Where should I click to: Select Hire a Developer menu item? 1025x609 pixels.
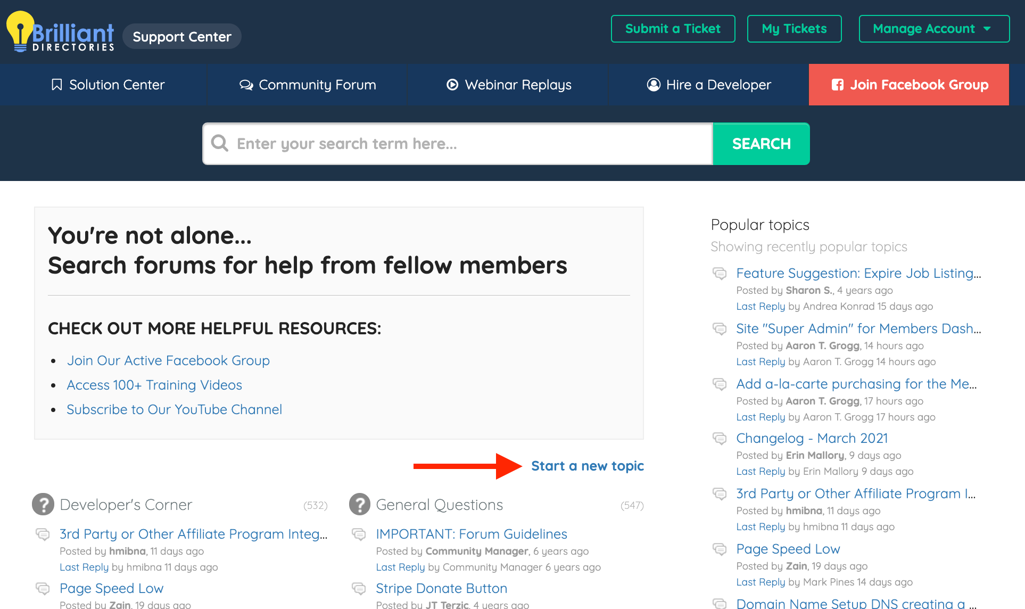coord(709,85)
